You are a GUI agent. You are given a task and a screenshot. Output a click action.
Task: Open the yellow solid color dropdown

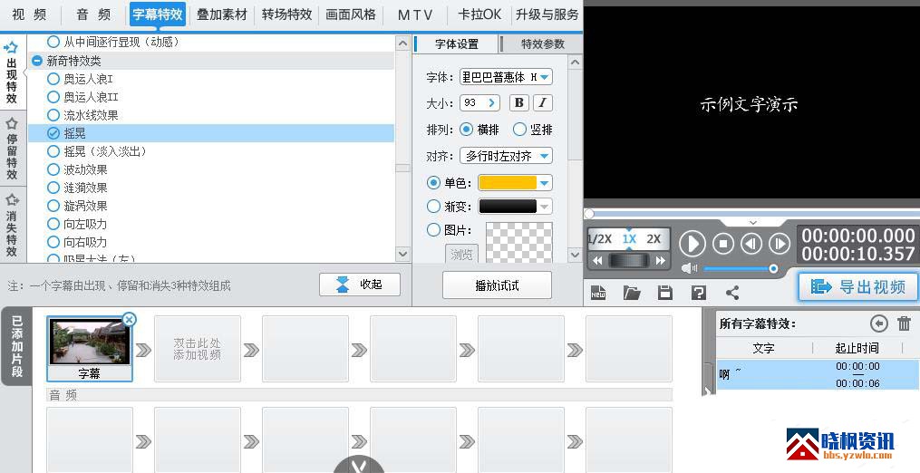[515, 182]
